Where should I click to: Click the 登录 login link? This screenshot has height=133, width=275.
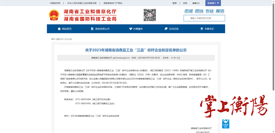click(175, 3)
